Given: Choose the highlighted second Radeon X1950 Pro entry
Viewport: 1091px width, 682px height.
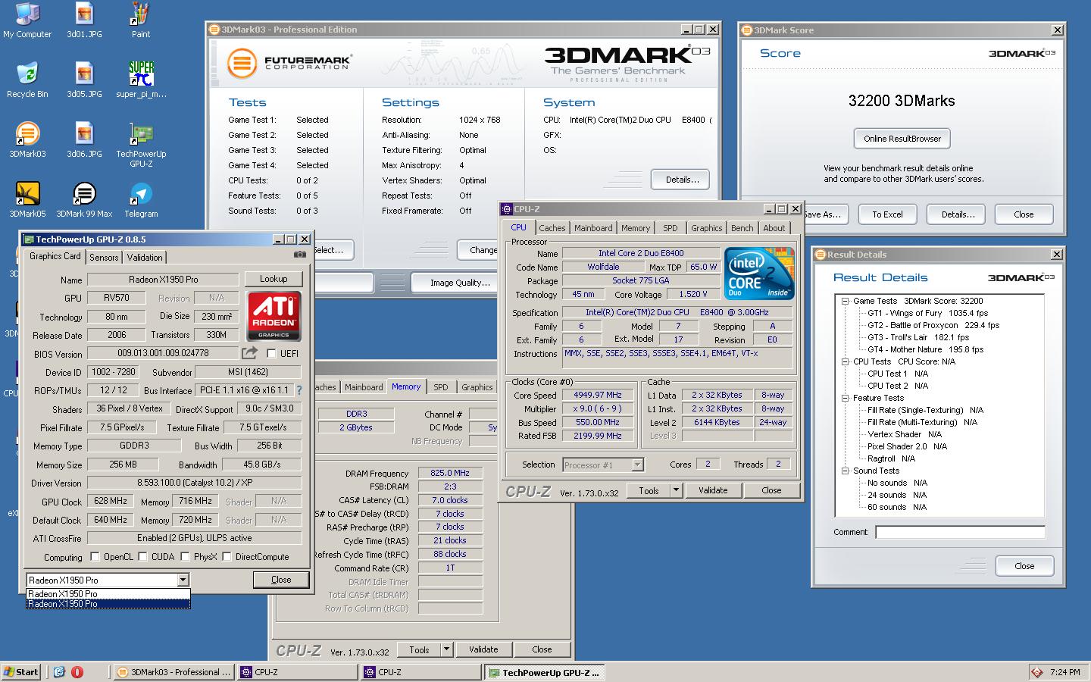Looking at the screenshot, I should coord(108,604).
